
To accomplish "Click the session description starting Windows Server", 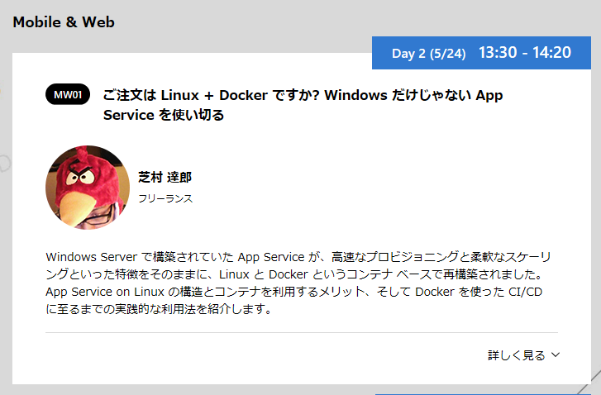I will click(298, 283).
